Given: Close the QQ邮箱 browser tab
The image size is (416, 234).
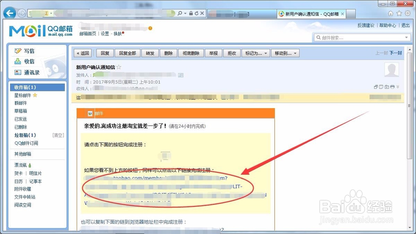Looking at the screenshot, I should click(342, 14).
